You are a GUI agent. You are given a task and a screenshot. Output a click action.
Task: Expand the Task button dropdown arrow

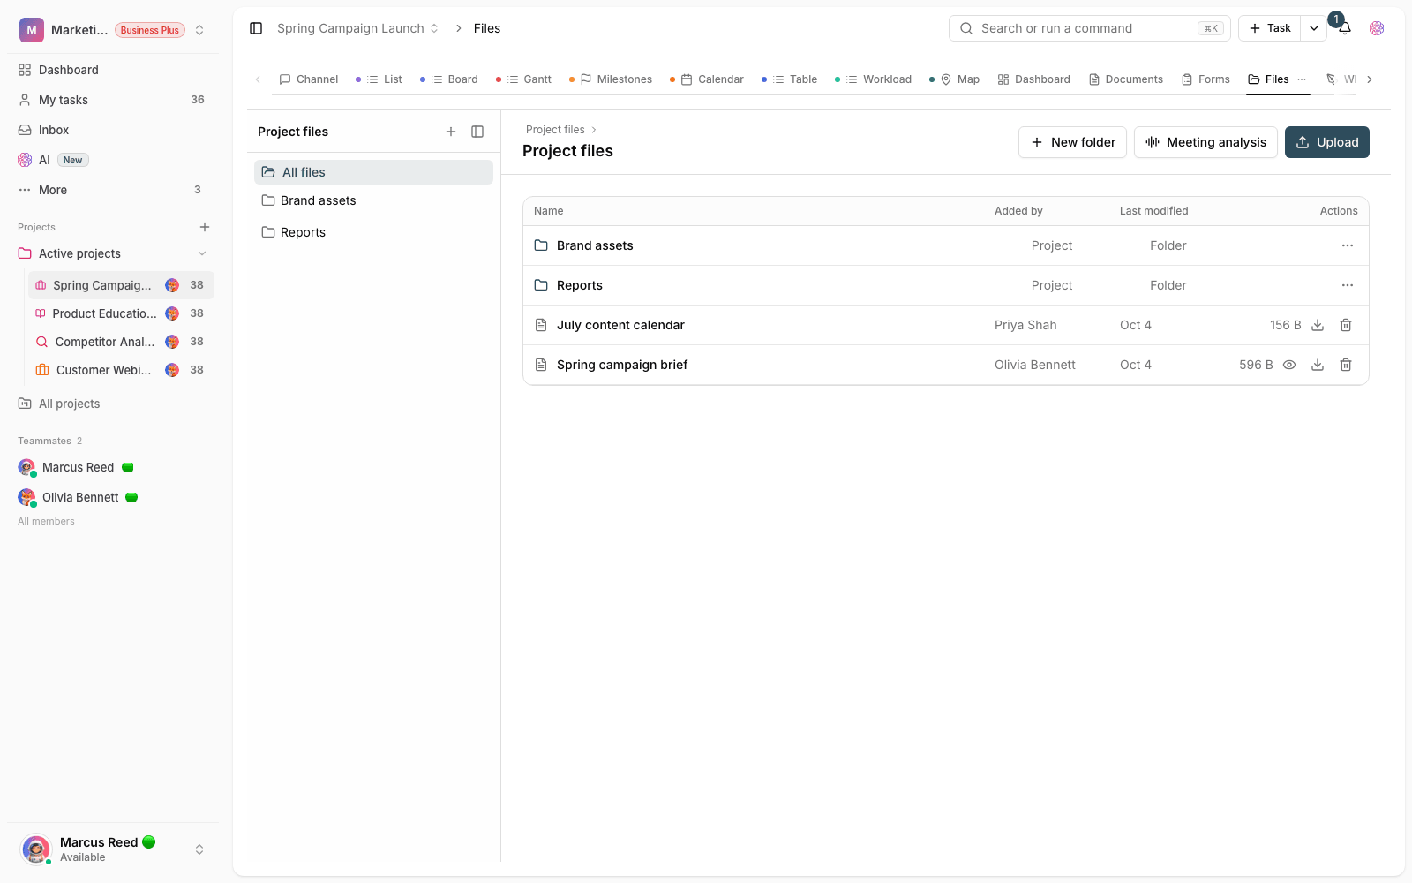tap(1314, 28)
